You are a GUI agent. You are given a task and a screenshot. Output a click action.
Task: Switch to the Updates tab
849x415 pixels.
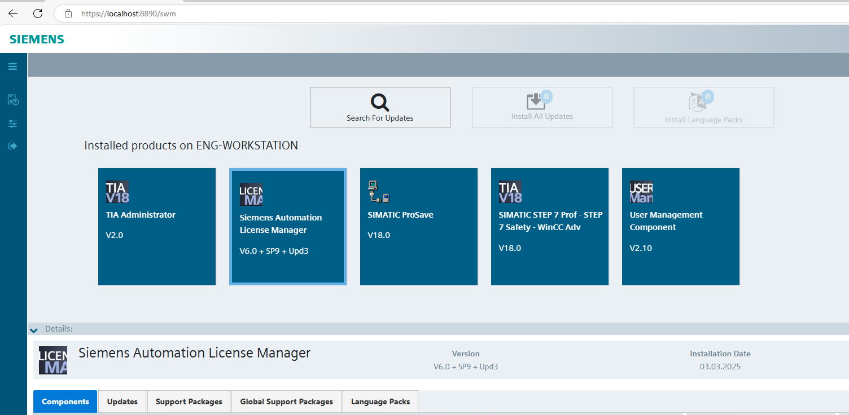click(122, 401)
